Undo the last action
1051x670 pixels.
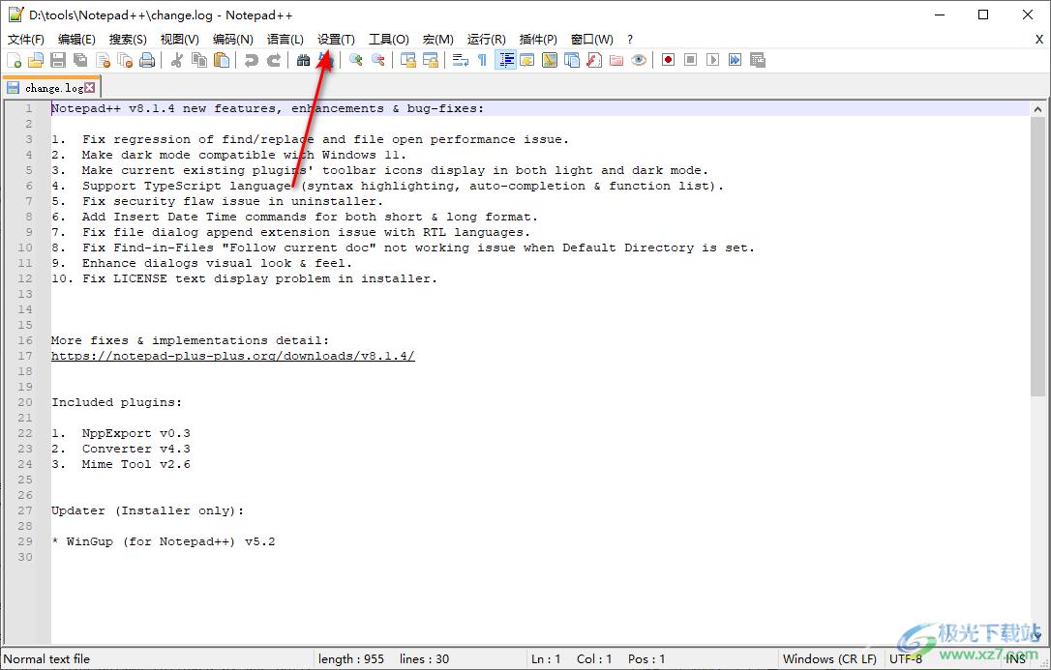pyautogui.click(x=252, y=60)
